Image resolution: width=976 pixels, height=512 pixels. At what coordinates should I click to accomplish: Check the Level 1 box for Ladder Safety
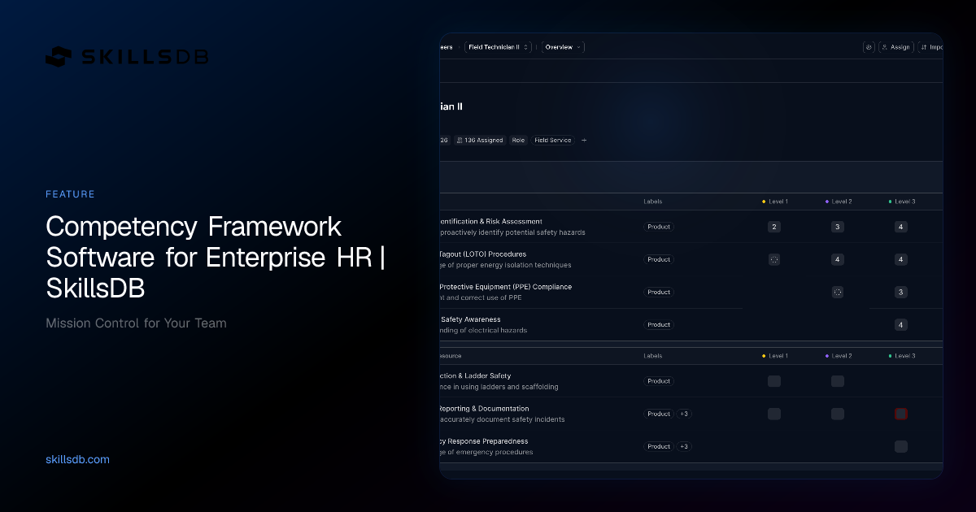point(774,381)
